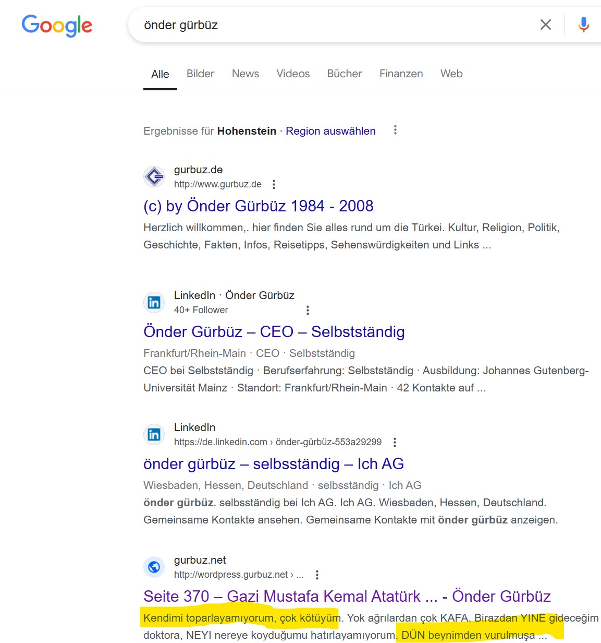Viewport: 601px width, 643px height.
Task: Start voice search with microphone icon
Action: coord(584,25)
